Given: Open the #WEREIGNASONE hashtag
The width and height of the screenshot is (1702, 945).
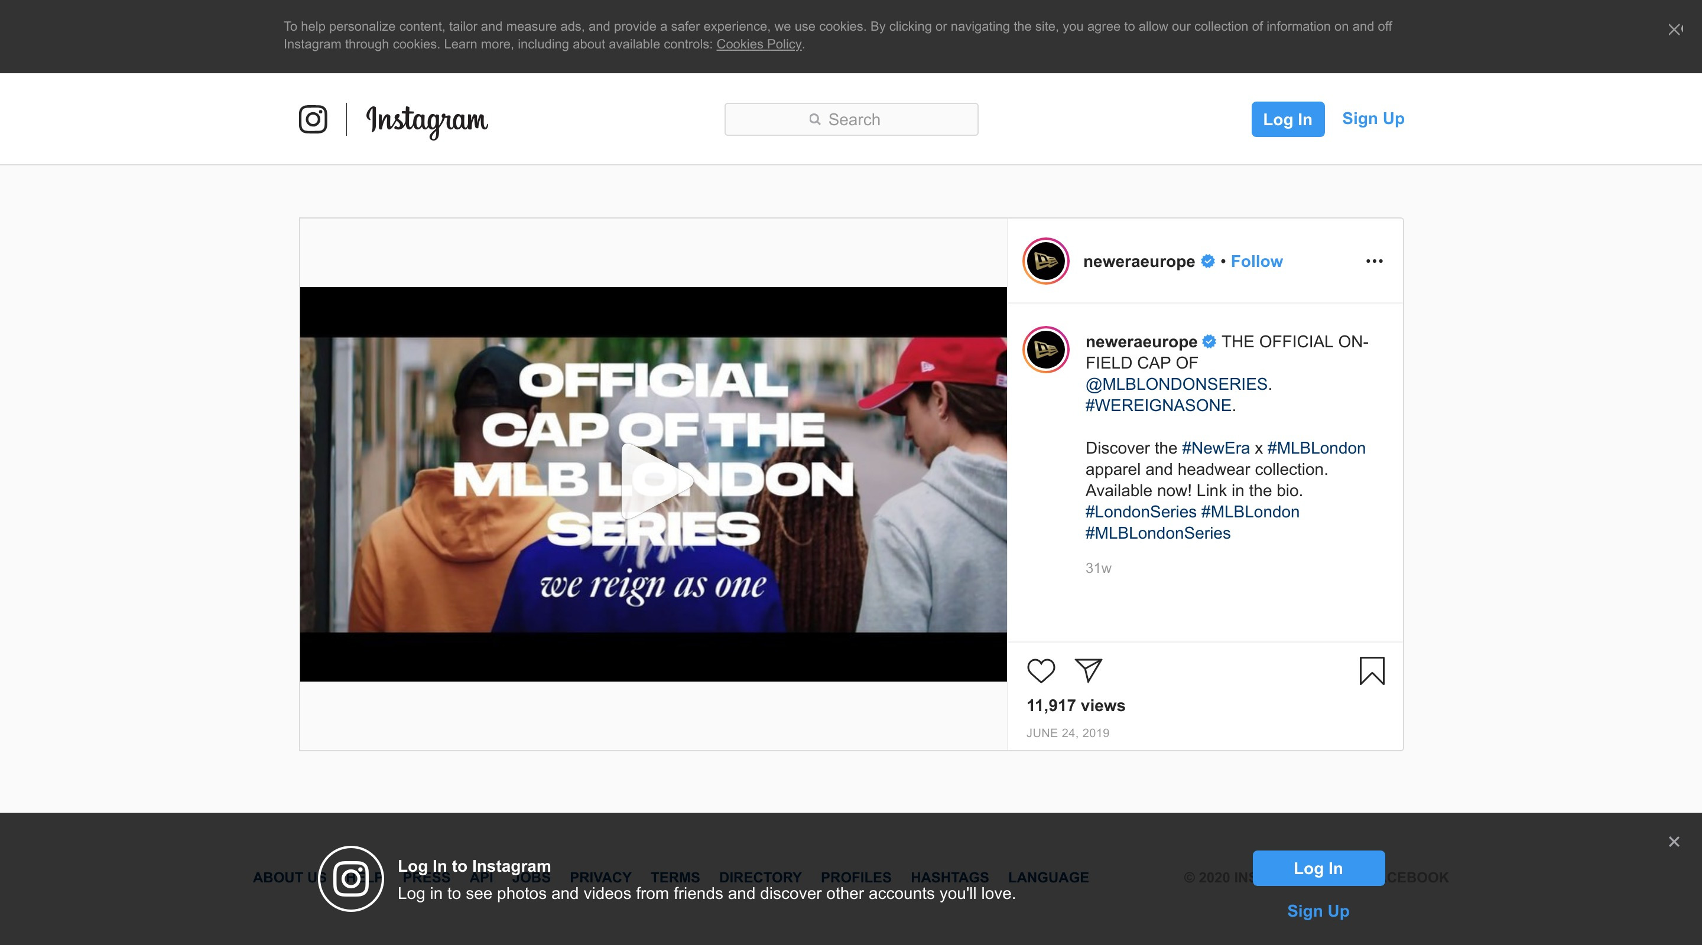Looking at the screenshot, I should click(1158, 406).
